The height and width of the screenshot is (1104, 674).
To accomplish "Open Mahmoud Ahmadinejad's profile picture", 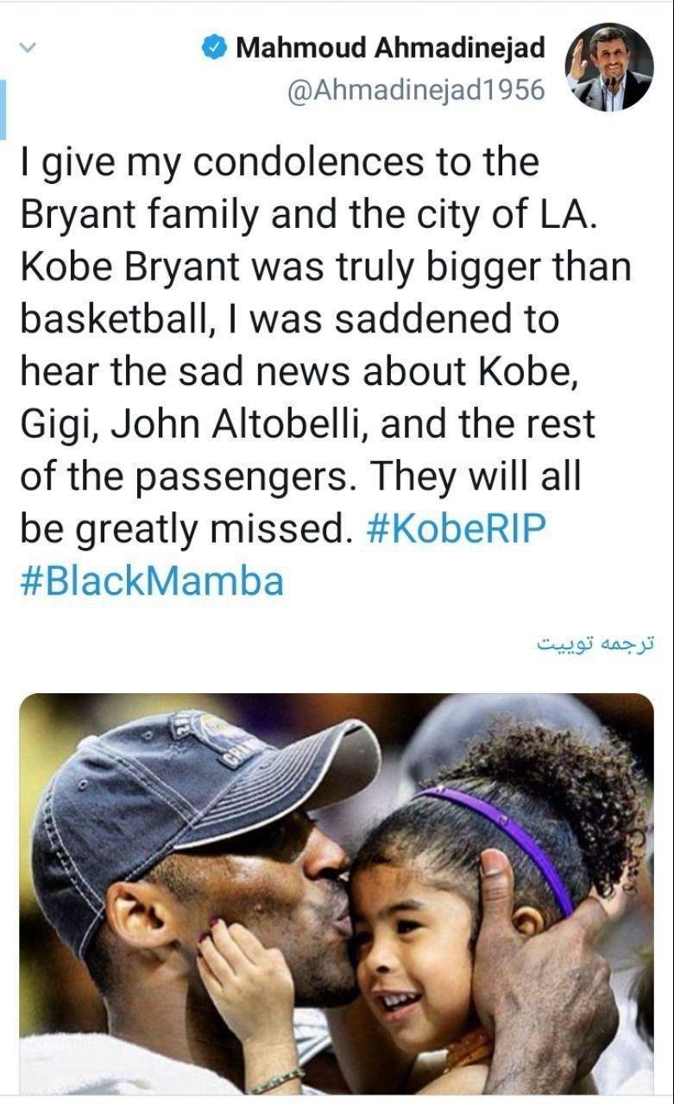I will pos(608,67).
